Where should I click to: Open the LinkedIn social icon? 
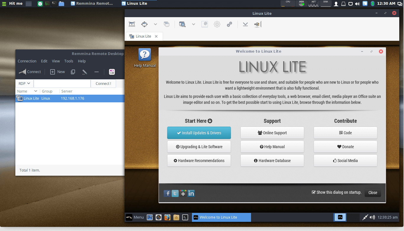coord(191,193)
